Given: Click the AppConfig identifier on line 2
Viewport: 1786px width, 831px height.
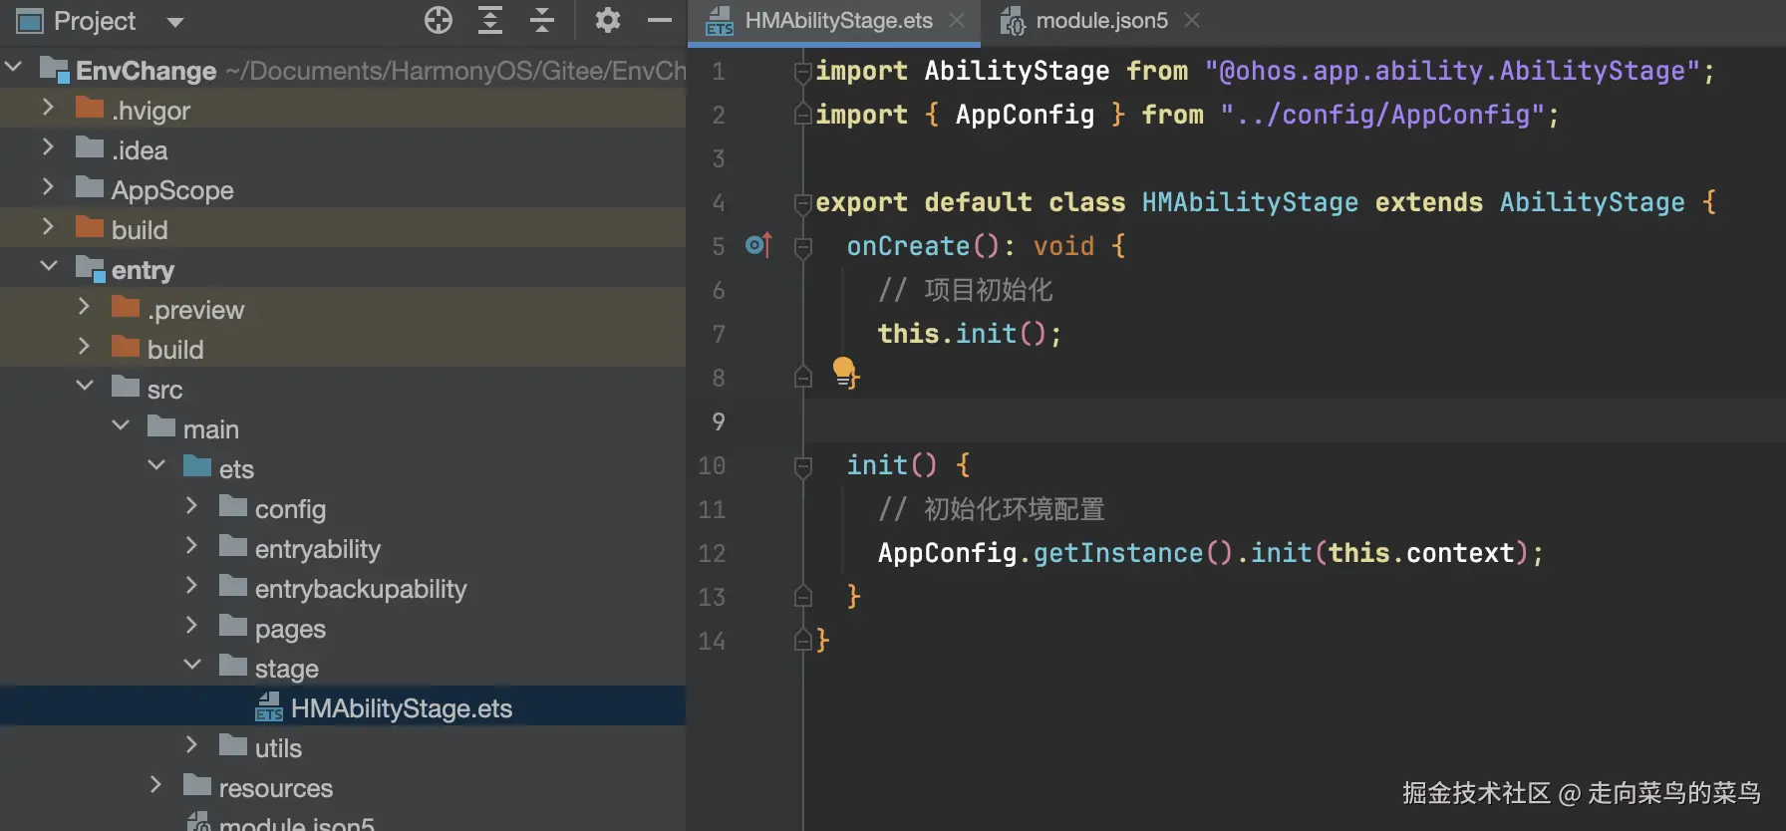Looking at the screenshot, I should (1025, 115).
